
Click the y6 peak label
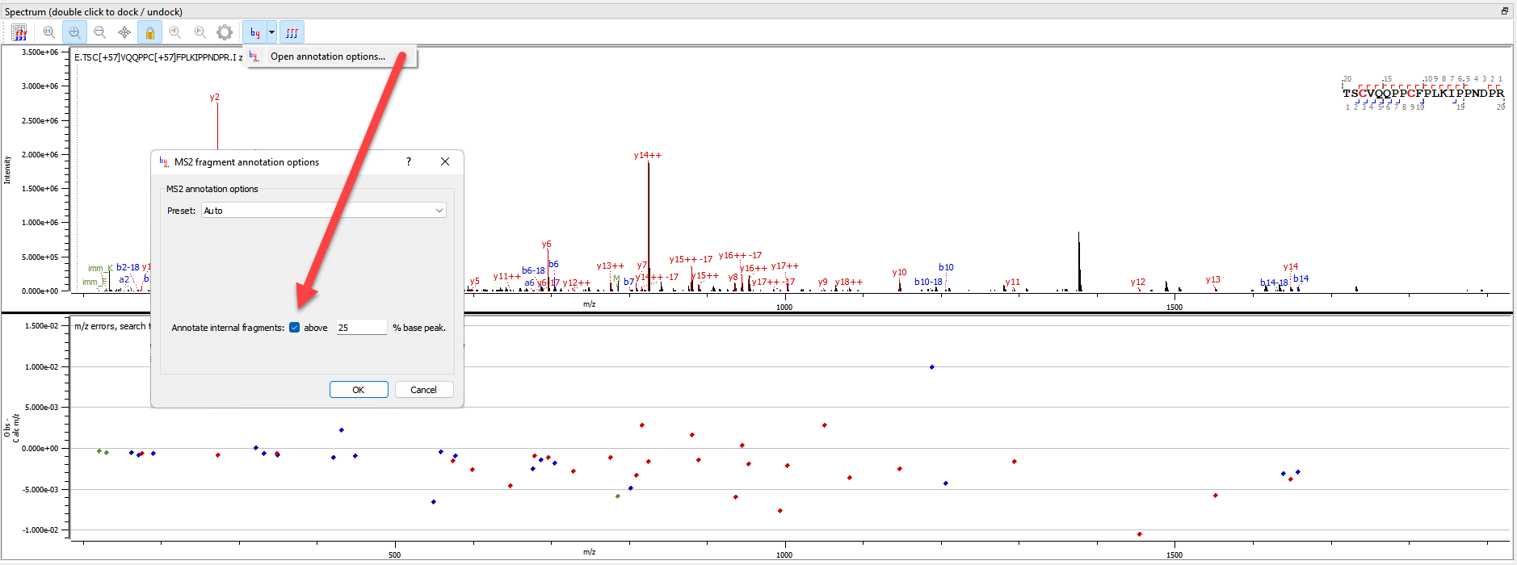[546, 244]
